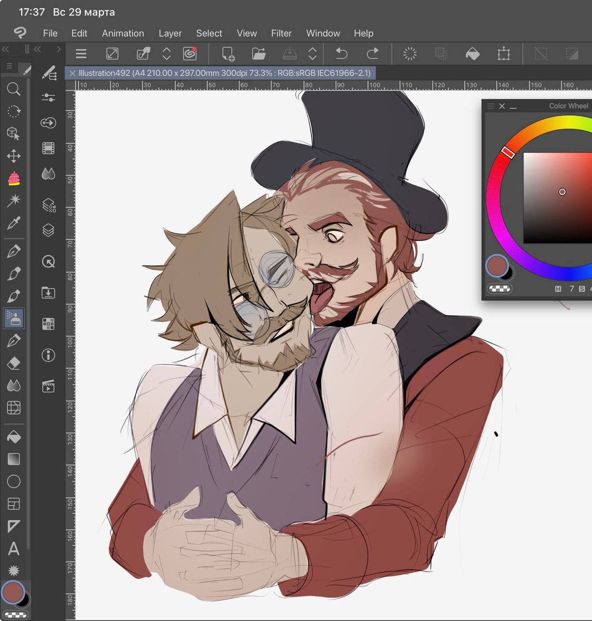The height and width of the screenshot is (621, 592).
Task: Select the Move layer tool
Action: [x=13, y=156]
